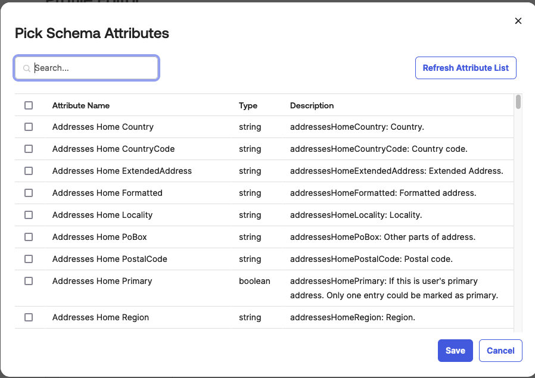Check the Addresses Home Country attribute
535x378 pixels.
click(28, 127)
